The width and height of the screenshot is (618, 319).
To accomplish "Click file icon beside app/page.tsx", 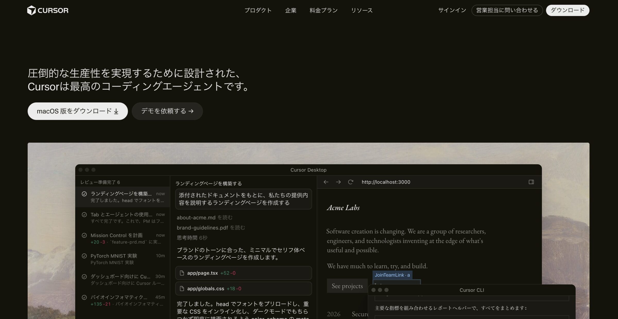I will point(182,273).
